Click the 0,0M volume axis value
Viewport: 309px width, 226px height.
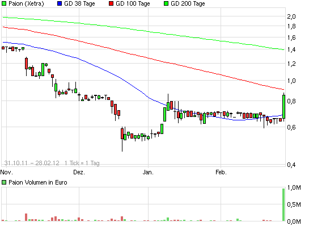coord(294,221)
